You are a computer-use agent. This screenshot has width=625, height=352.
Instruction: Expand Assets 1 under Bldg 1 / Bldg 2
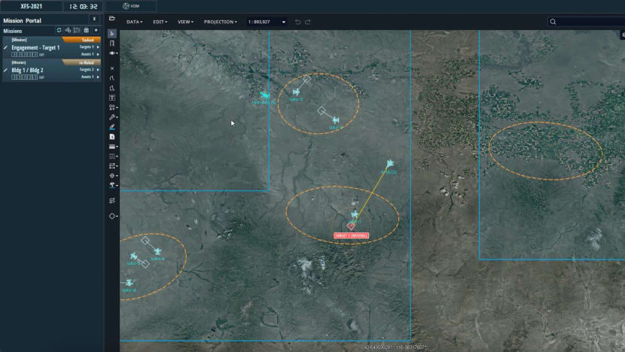[97, 77]
